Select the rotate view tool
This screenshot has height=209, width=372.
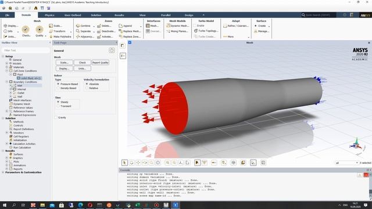[x=131, y=163]
